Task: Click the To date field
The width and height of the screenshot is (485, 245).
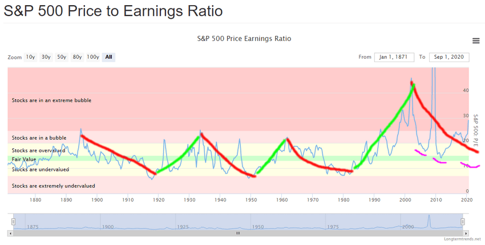Action: pyautogui.click(x=449, y=57)
